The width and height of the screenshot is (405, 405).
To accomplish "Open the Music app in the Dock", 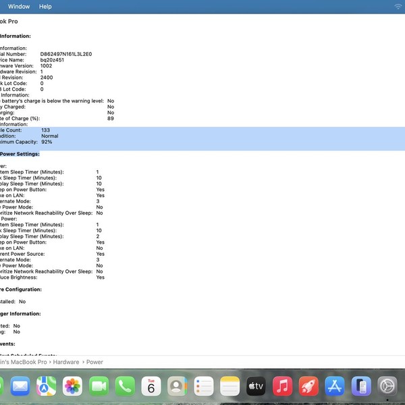I will click(x=282, y=386).
